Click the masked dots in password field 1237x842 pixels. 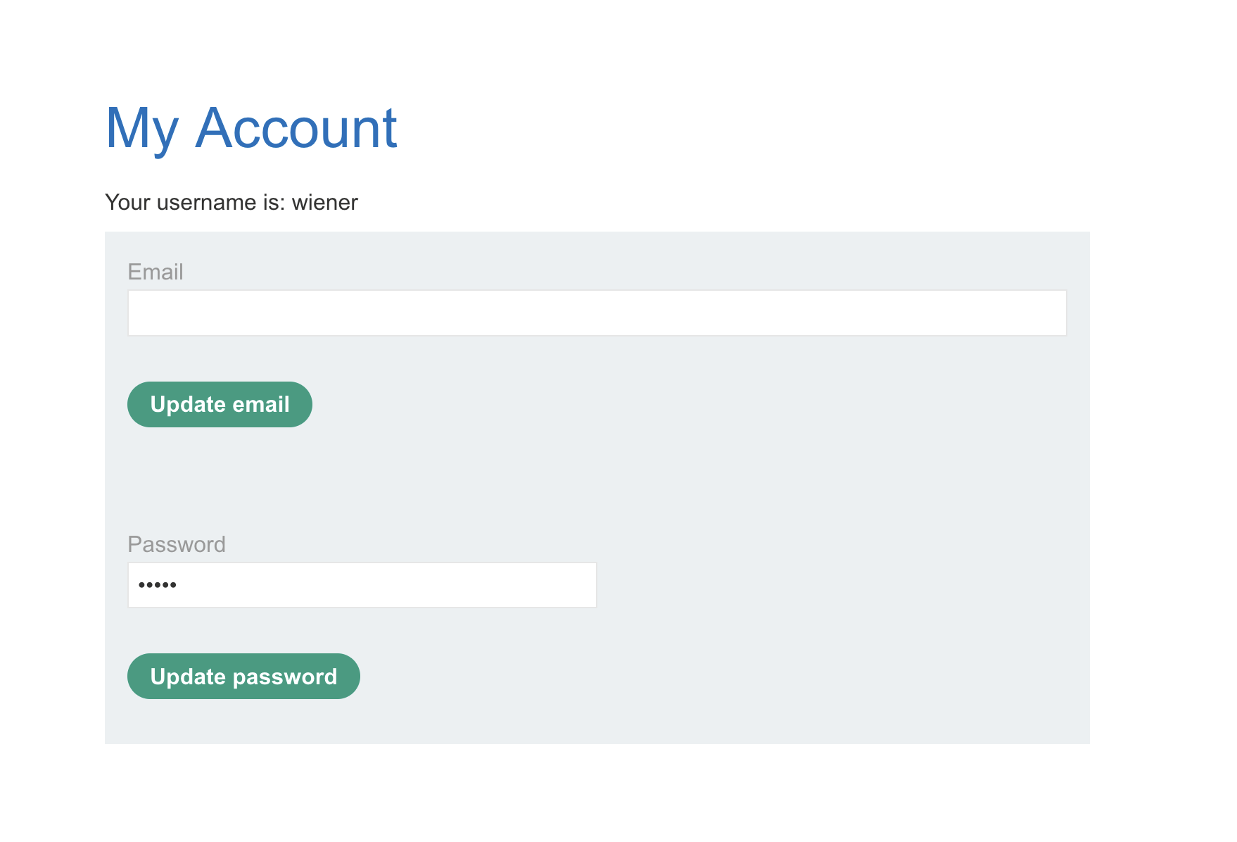coord(157,585)
